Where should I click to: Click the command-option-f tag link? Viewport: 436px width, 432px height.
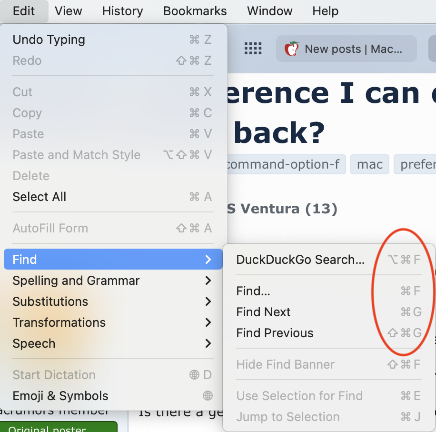pyautogui.click(x=284, y=164)
